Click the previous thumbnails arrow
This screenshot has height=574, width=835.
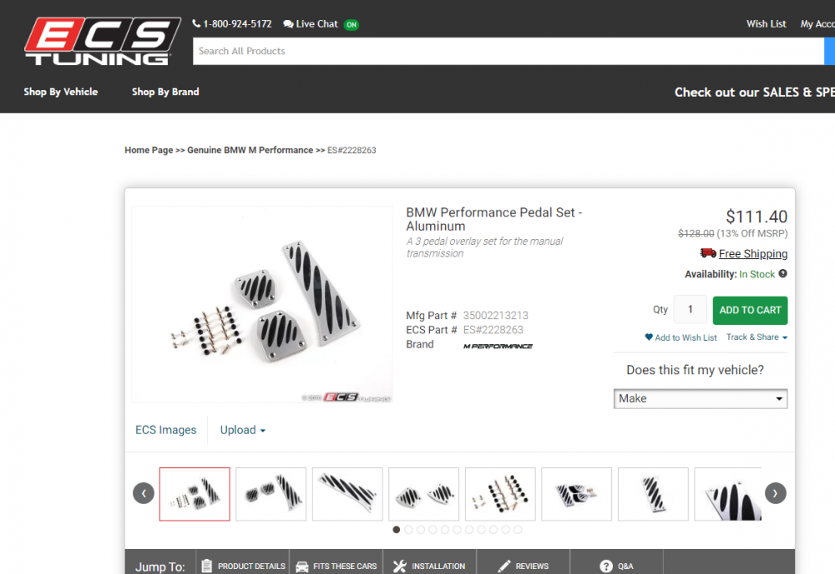click(144, 493)
